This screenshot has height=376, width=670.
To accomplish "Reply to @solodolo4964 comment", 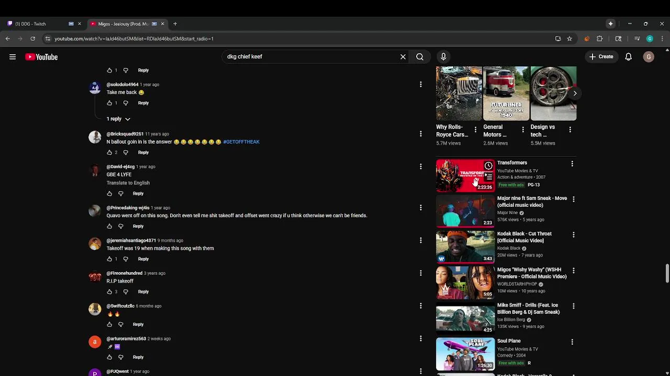I will tap(143, 103).
